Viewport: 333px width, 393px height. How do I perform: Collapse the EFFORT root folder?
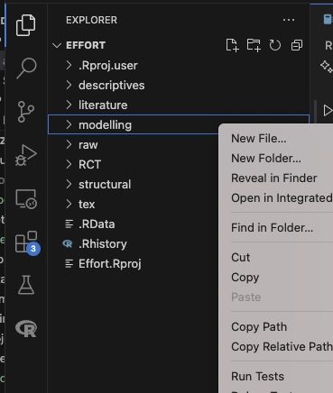point(57,45)
